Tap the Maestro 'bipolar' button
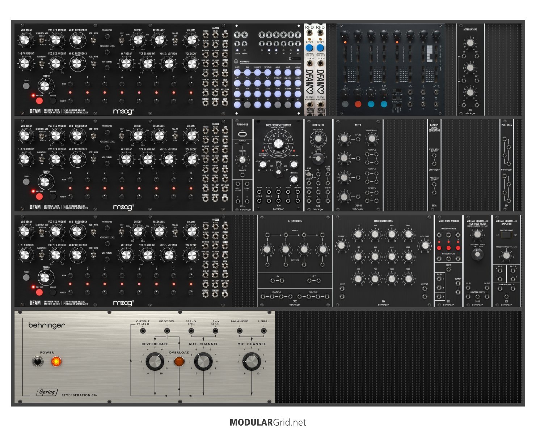 pos(288,83)
